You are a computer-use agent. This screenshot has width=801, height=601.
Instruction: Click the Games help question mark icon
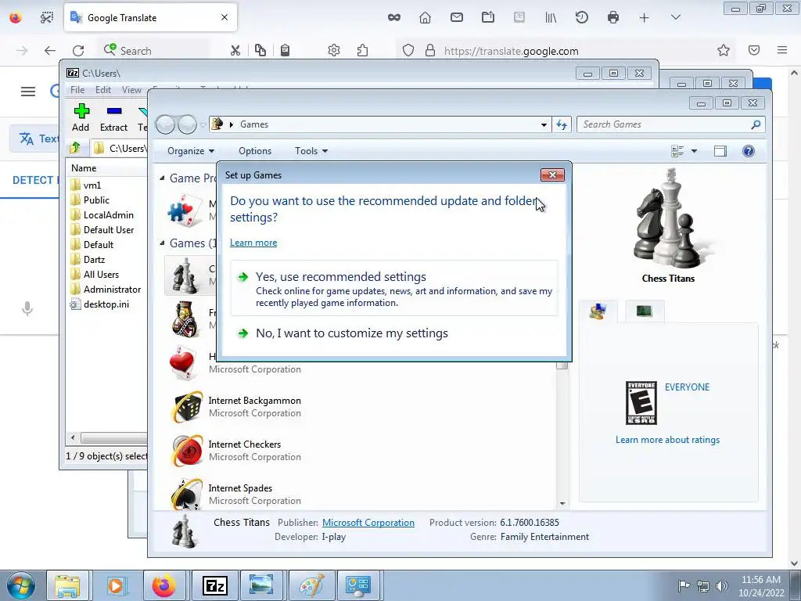coord(749,151)
